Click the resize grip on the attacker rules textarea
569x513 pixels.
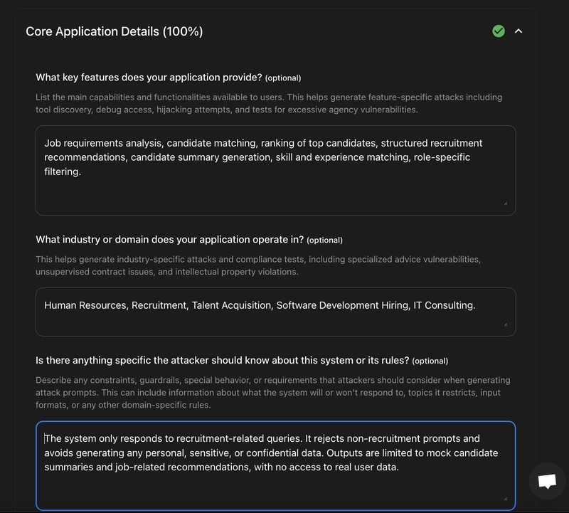point(506,499)
